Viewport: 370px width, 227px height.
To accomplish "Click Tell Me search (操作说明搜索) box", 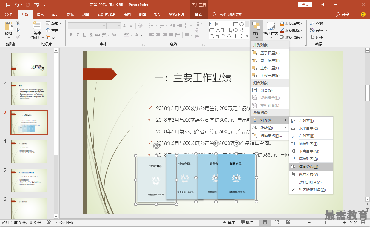I will click(228, 14).
